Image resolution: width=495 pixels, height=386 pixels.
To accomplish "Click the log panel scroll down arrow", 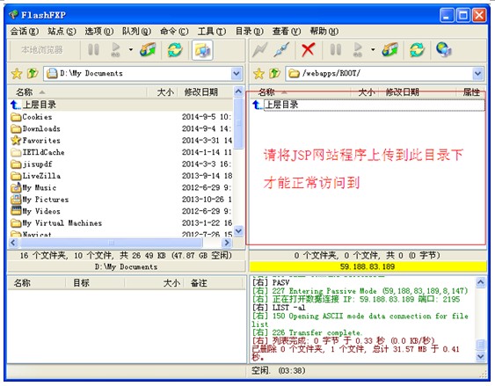I will pos(480,356).
